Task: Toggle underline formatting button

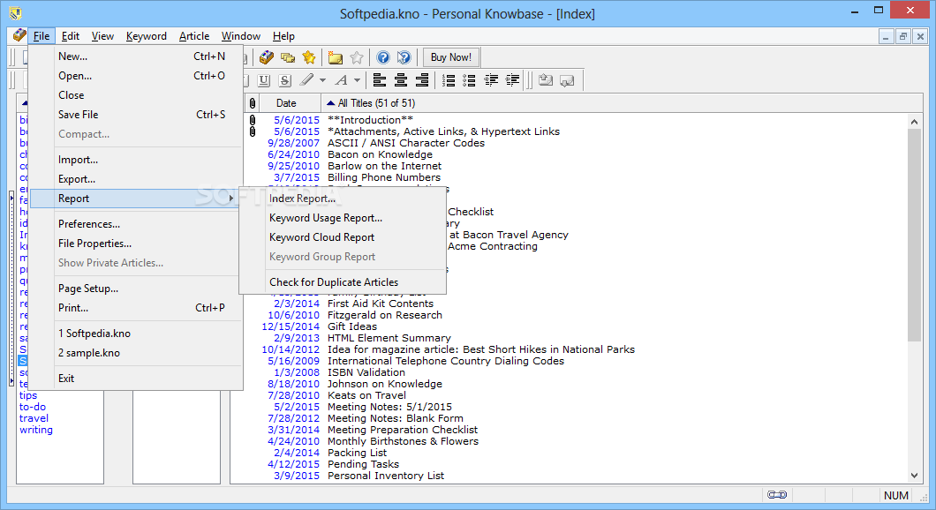Action: coord(264,80)
